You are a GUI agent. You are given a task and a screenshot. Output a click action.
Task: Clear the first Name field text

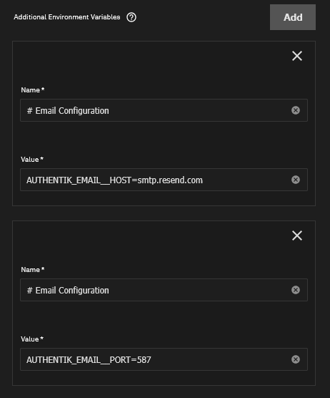tap(295, 110)
